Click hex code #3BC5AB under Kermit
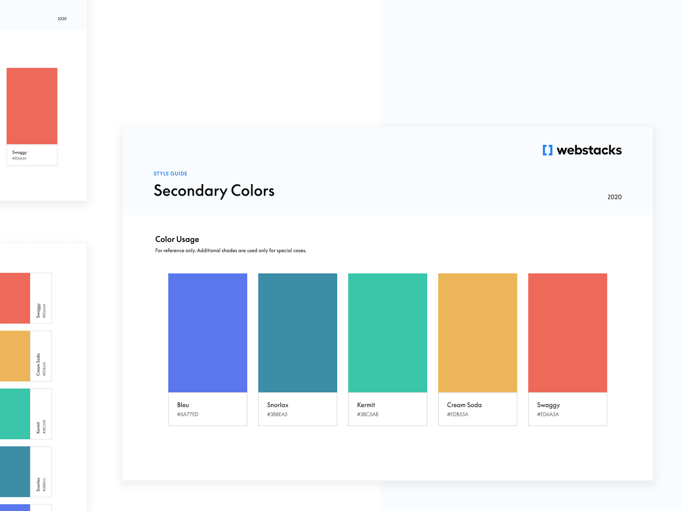681x511 pixels. 368,414
